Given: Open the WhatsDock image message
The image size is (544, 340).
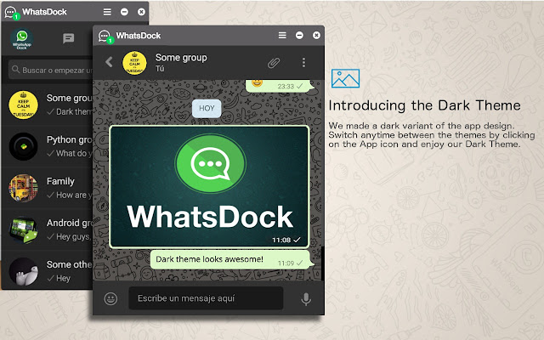Looking at the screenshot, I should (x=209, y=187).
